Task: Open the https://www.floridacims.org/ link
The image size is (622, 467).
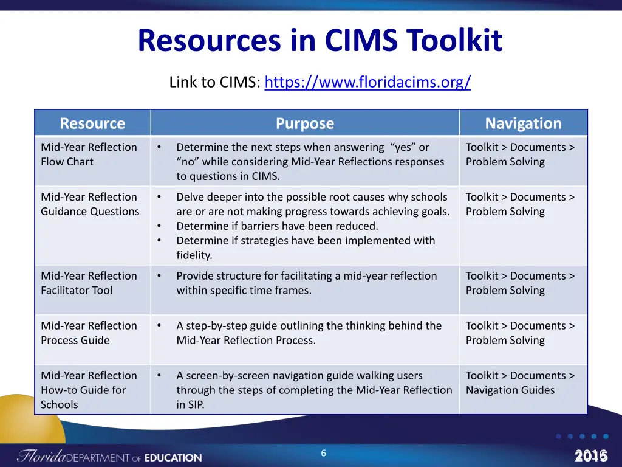Action: 367,82
